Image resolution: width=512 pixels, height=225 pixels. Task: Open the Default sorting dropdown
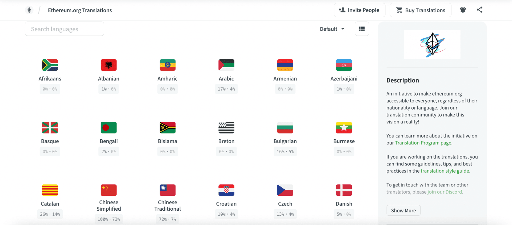click(x=332, y=29)
